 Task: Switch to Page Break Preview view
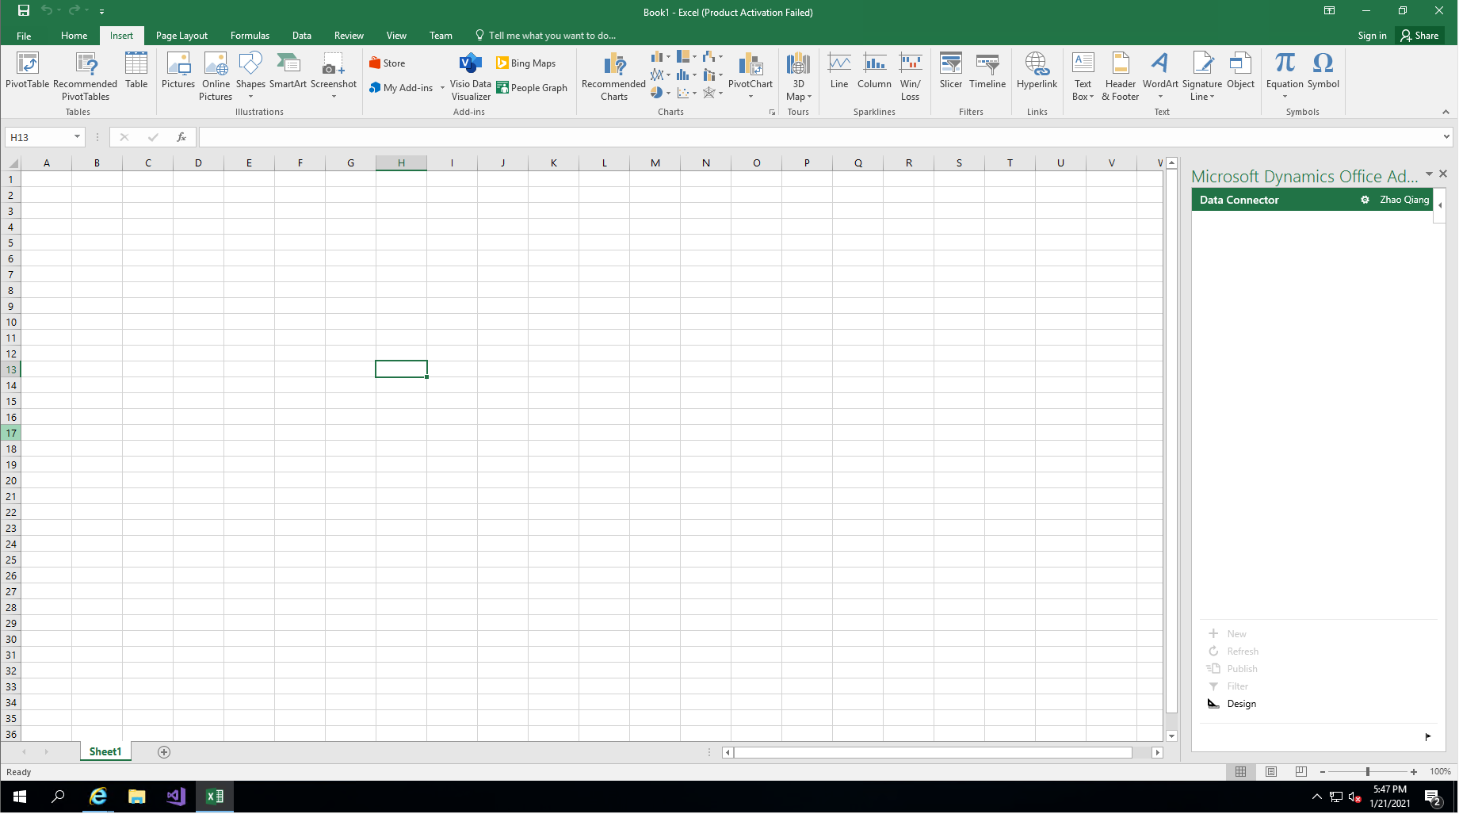(x=1301, y=772)
